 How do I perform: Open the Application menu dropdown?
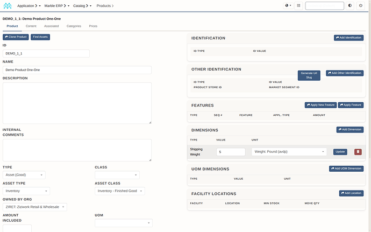pyautogui.click(x=29, y=6)
